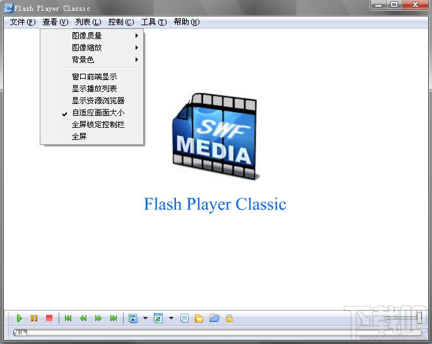The width and height of the screenshot is (432, 344).
Task: Click the padlock lock icon
Action: (x=229, y=318)
